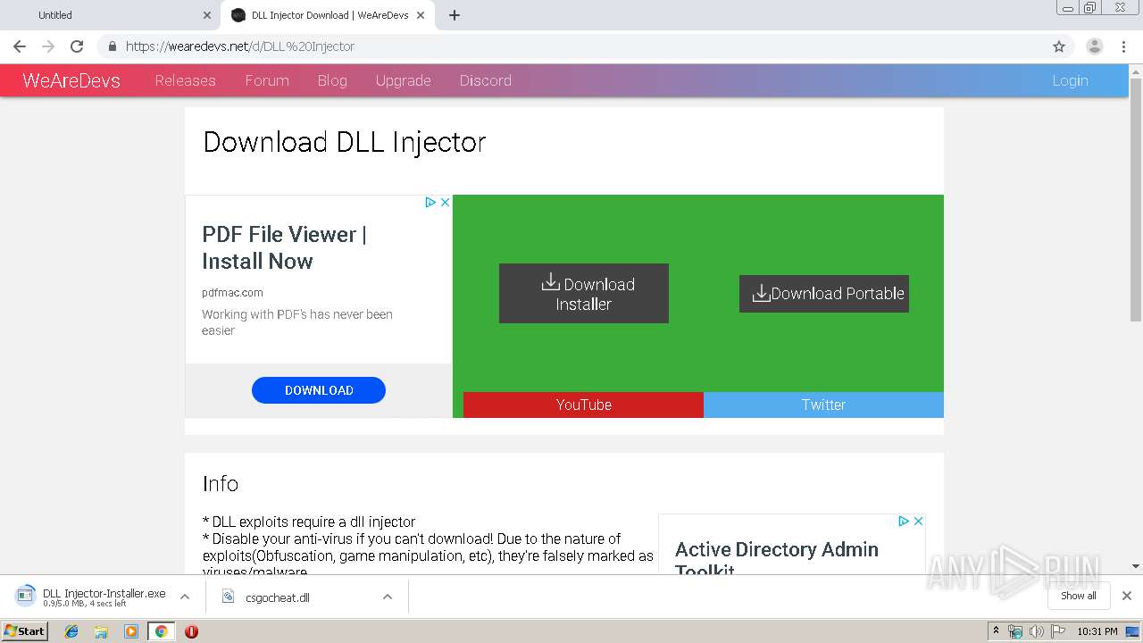
Task: Open the DLL Injector-Installer.exe download item
Action: pos(93,597)
